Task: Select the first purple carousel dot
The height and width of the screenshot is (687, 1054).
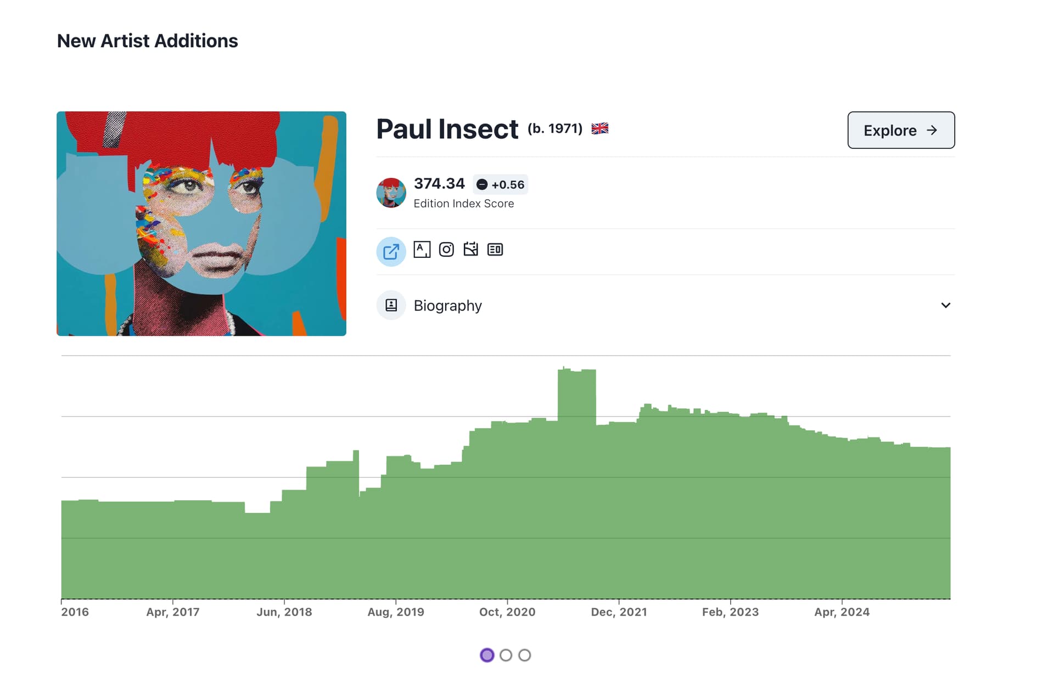Action: point(487,655)
